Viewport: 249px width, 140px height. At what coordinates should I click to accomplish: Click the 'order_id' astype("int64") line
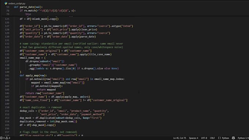[x=77, y=26]
